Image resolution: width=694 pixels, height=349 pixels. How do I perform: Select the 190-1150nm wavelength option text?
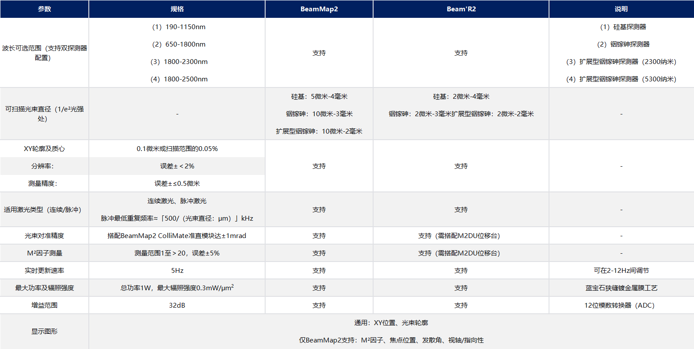[x=179, y=27]
